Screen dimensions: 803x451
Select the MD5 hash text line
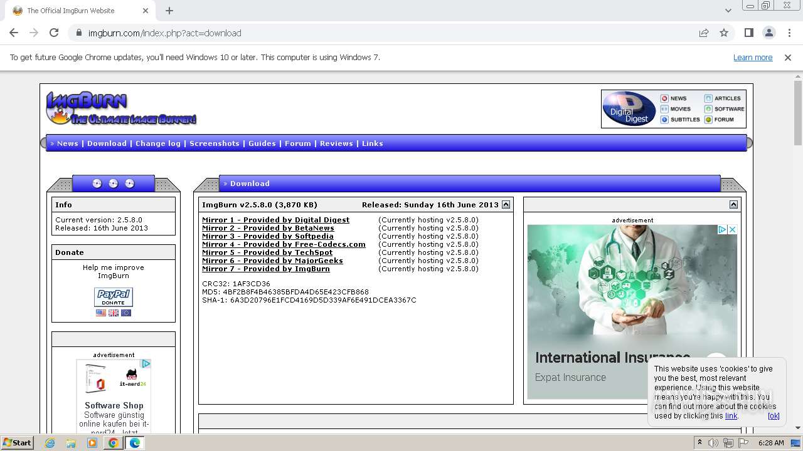pyautogui.click(x=285, y=292)
